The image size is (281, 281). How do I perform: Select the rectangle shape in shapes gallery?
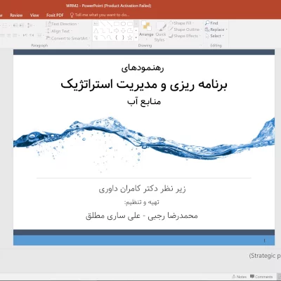click(x=117, y=24)
